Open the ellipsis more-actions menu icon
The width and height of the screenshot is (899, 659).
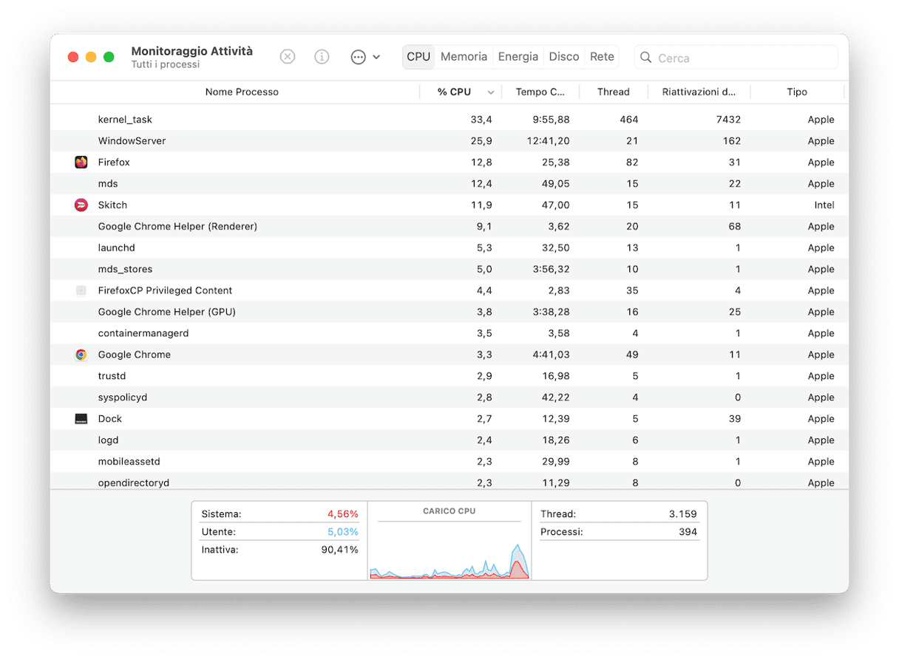tap(358, 57)
